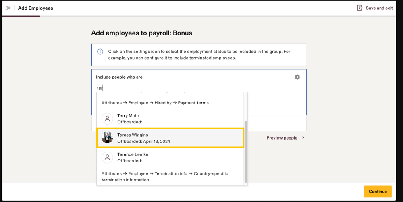Open employment status settings gear icon
The width and height of the screenshot is (403, 202).
(x=297, y=77)
